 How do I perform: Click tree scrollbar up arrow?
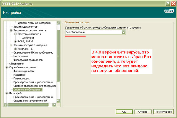[58, 23]
